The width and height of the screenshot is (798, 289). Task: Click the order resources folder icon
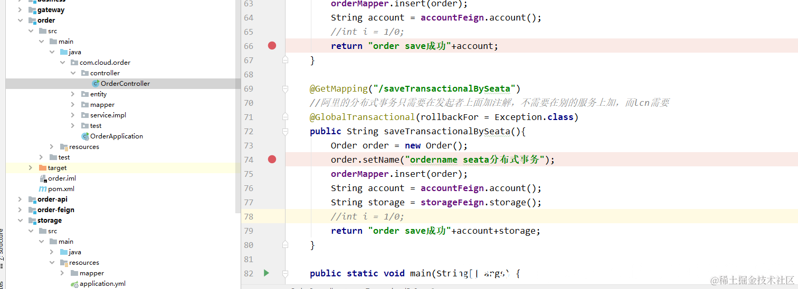click(64, 146)
